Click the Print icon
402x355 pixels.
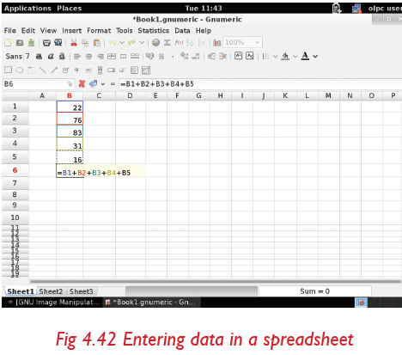click(46, 43)
